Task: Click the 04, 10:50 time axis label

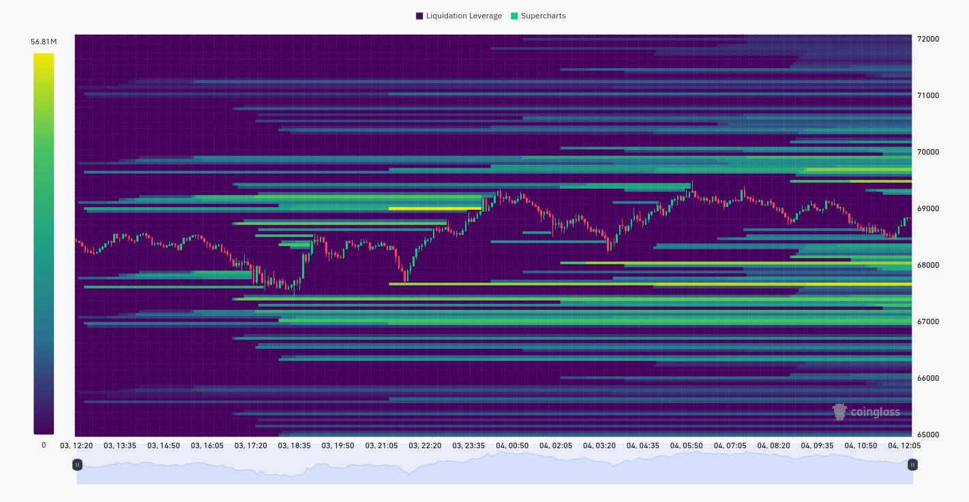Action: [861, 445]
